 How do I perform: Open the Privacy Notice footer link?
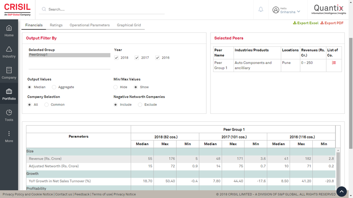point(125,194)
